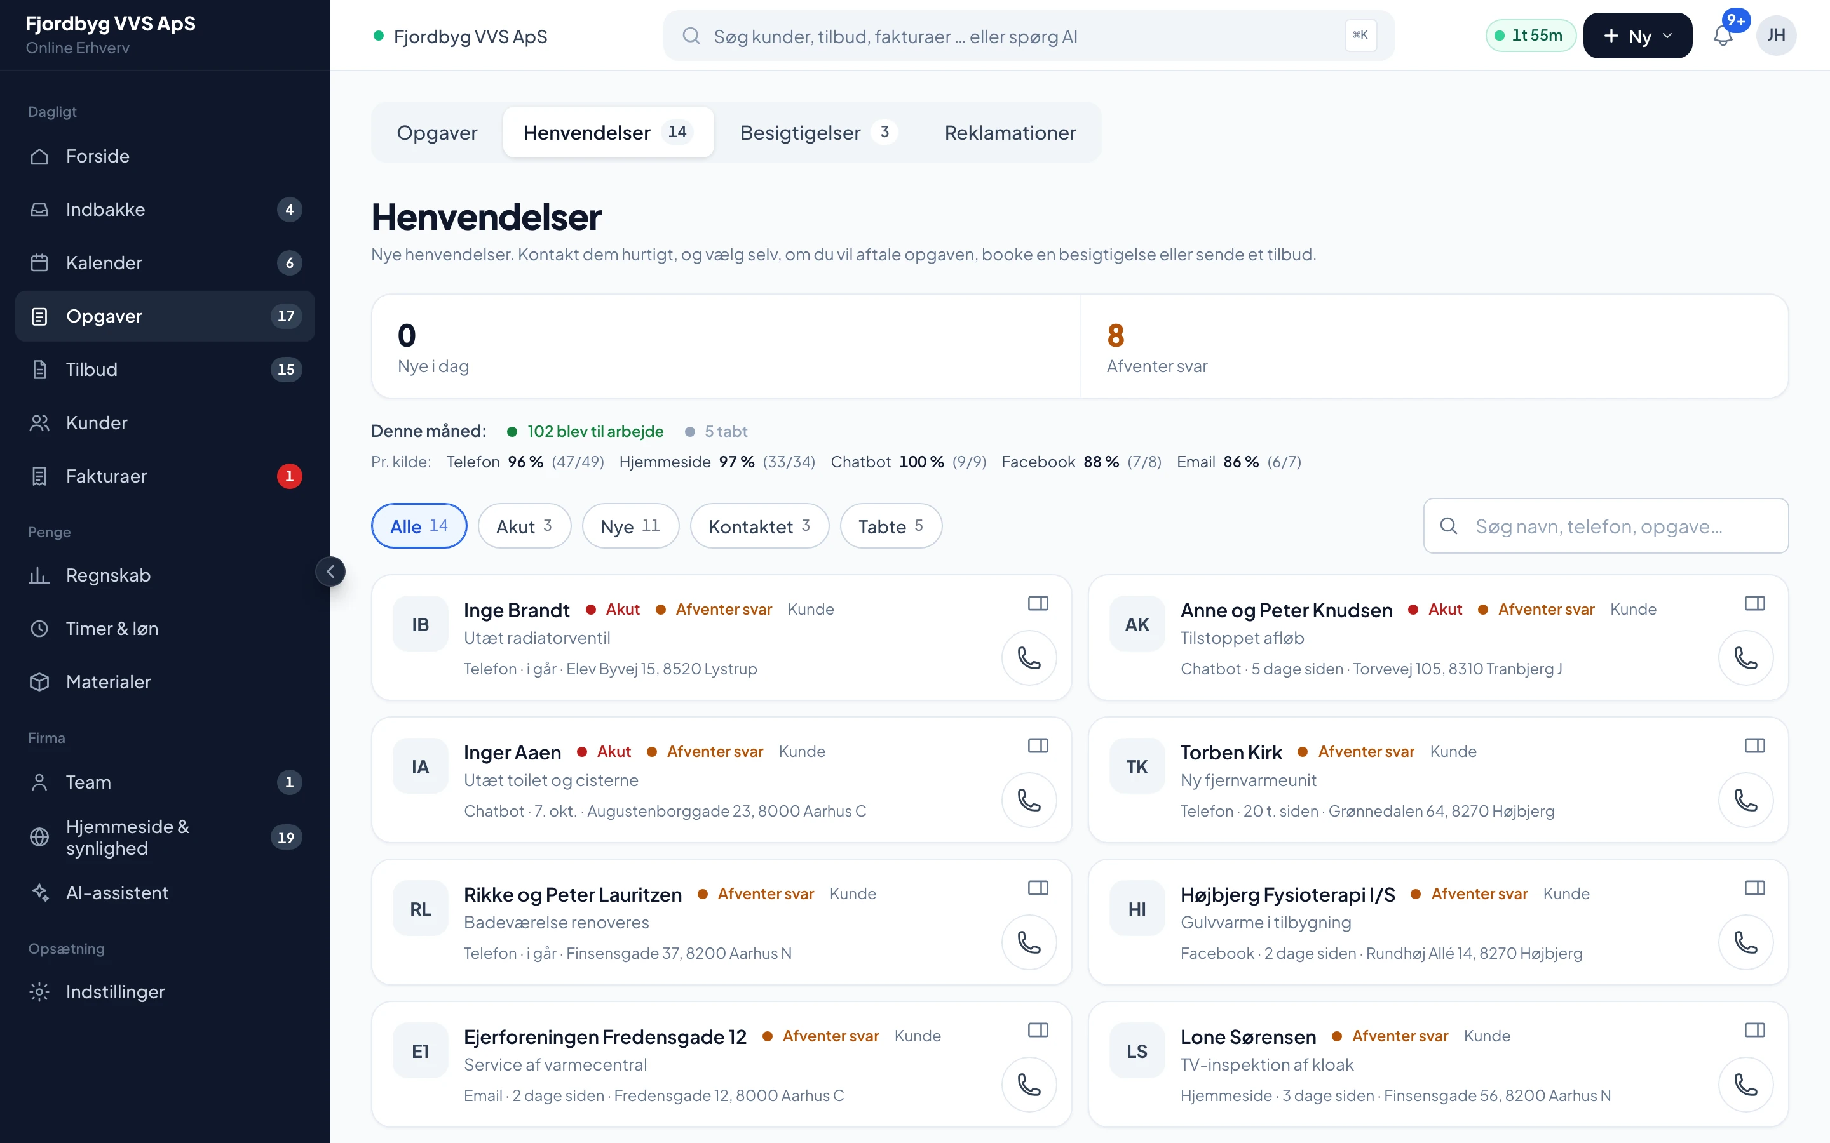Open Regnskab in the sidebar
The height and width of the screenshot is (1143, 1830).
tap(165, 575)
